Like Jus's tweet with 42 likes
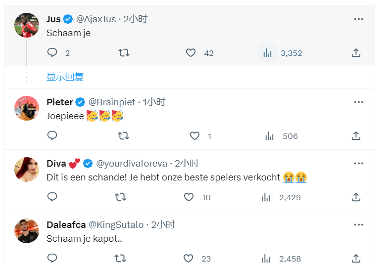The width and height of the screenshot is (387, 264). pyautogui.click(x=191, y=53)
